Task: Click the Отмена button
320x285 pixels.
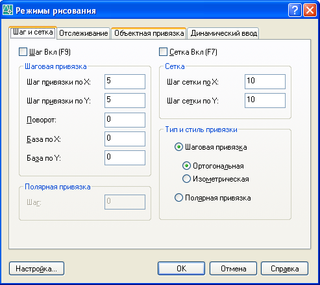Action: [x=233, y=269]
